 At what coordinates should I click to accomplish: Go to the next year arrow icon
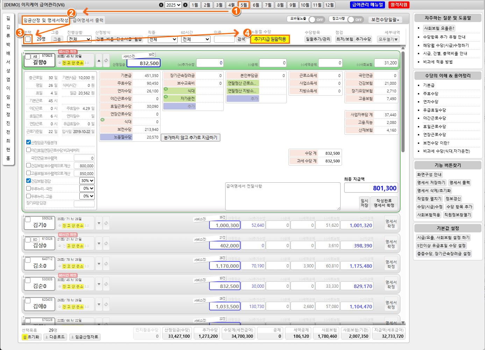tap(185, 5)
